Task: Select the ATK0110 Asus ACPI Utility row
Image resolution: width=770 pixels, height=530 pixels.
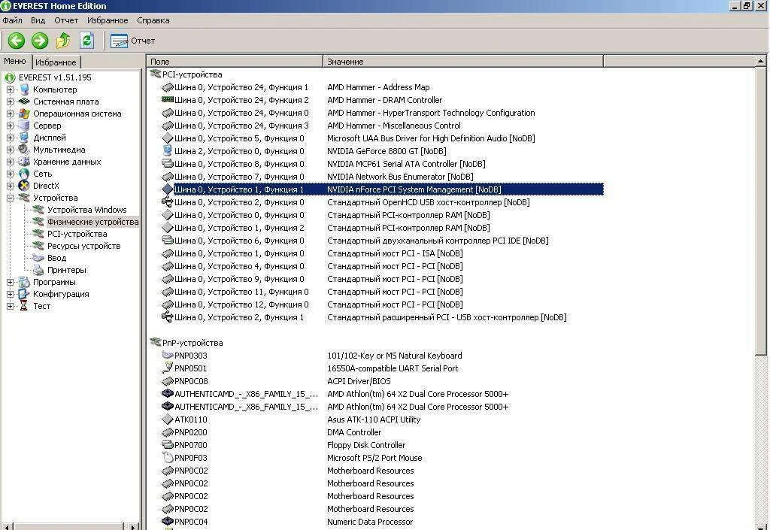Action: pyautogui.click(x=383, y=419)
